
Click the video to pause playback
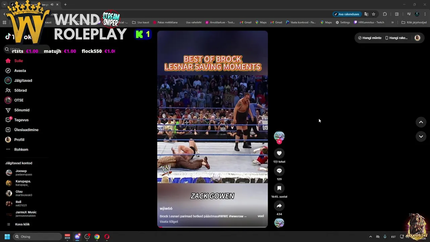point(212,129)
